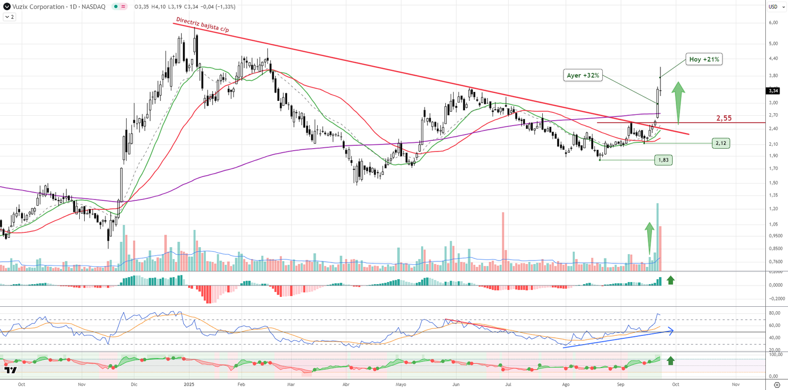
Task: Click the 'Directriz bajista c/p' trendline text
Action: pos(202,25)
